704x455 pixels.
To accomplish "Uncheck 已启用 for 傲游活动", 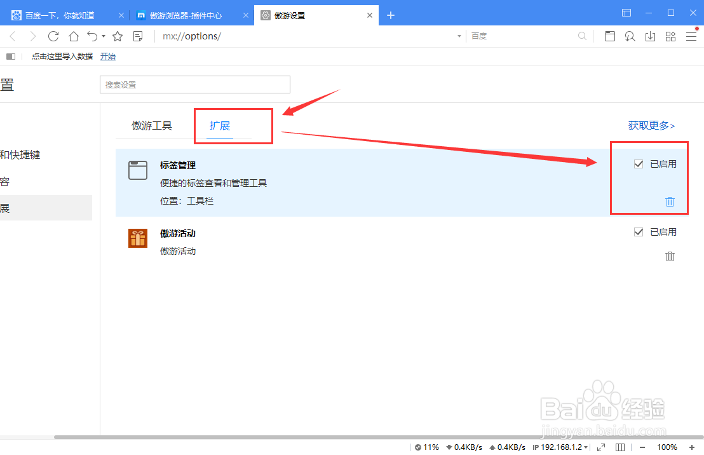I will (x=639, y=232).
